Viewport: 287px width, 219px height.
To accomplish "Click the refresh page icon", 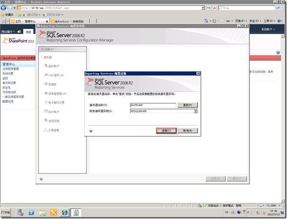I will tap(209, 8).
